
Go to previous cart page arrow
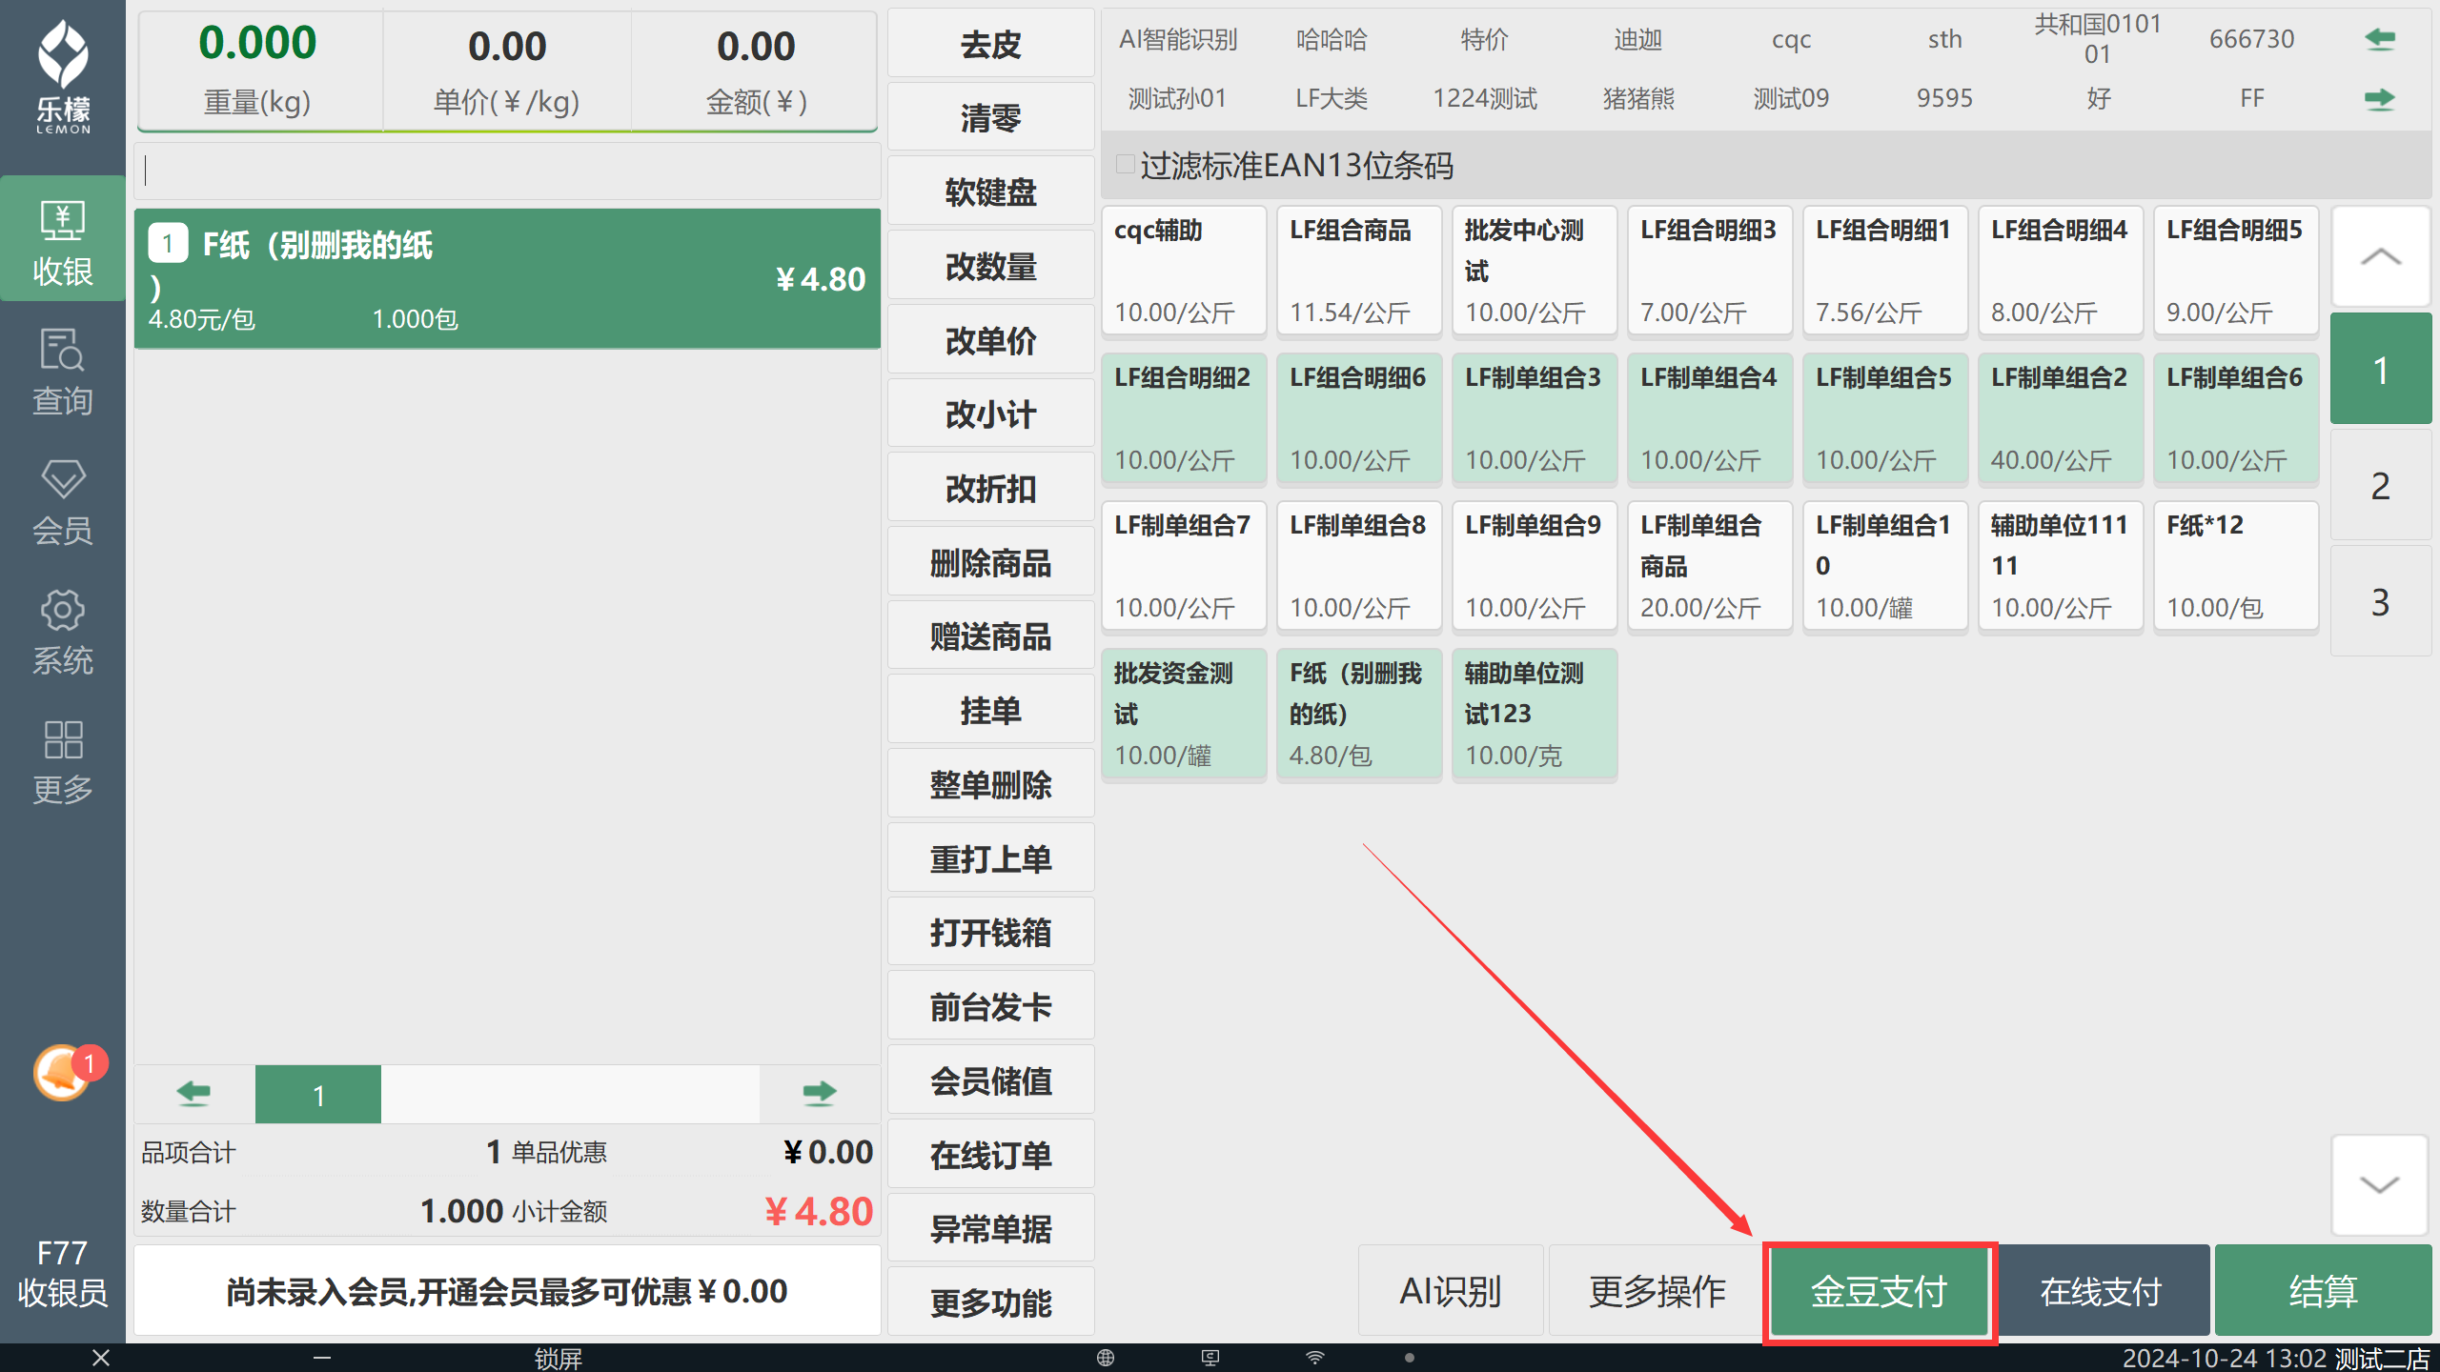(194, 1093)
